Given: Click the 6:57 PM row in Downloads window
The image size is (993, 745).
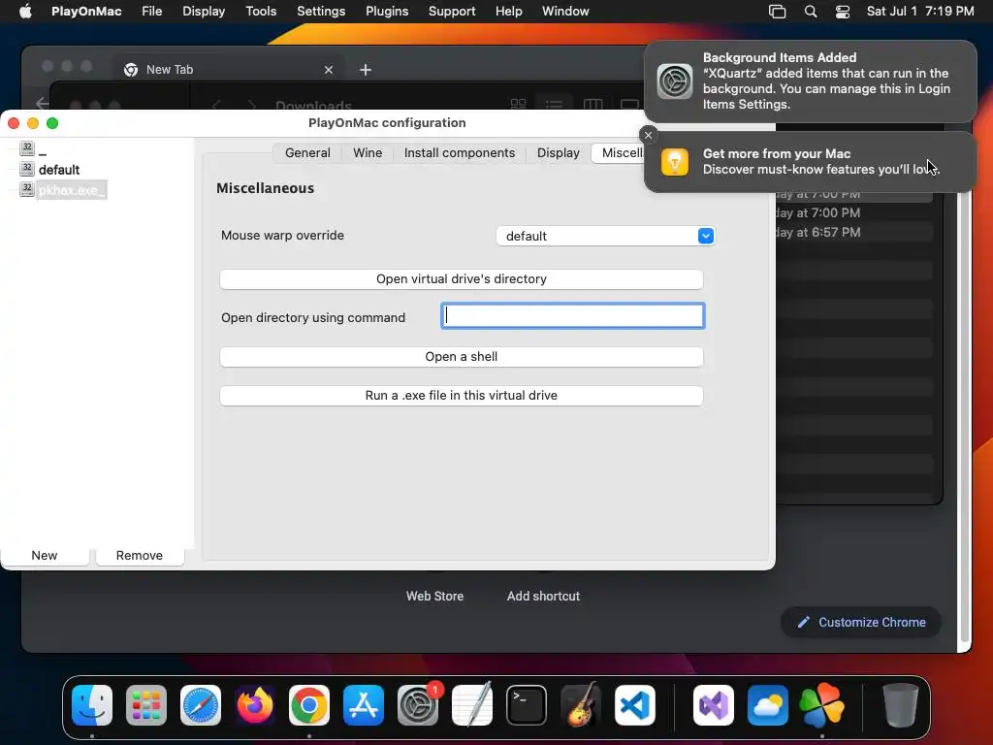Looking at the screenshot, I should click(854, 233).
